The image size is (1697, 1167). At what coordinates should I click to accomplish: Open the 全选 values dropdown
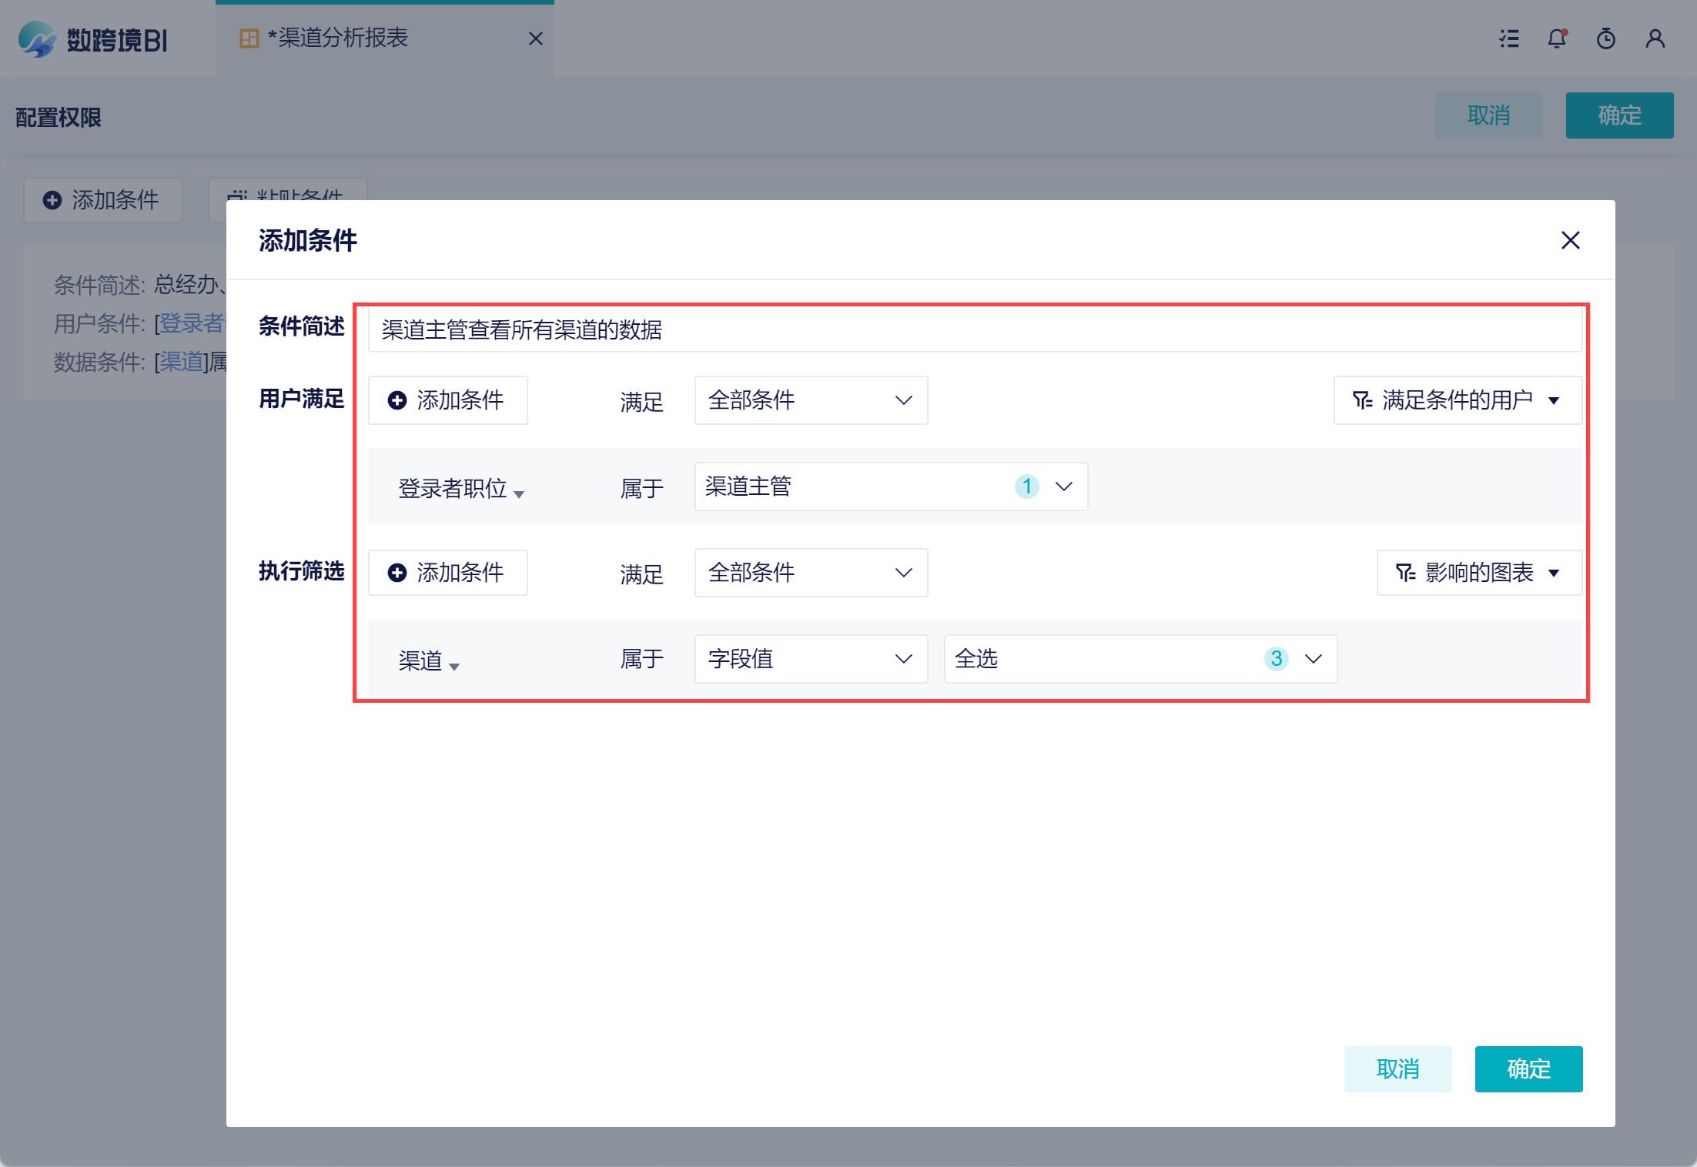tap(1140, 659)
